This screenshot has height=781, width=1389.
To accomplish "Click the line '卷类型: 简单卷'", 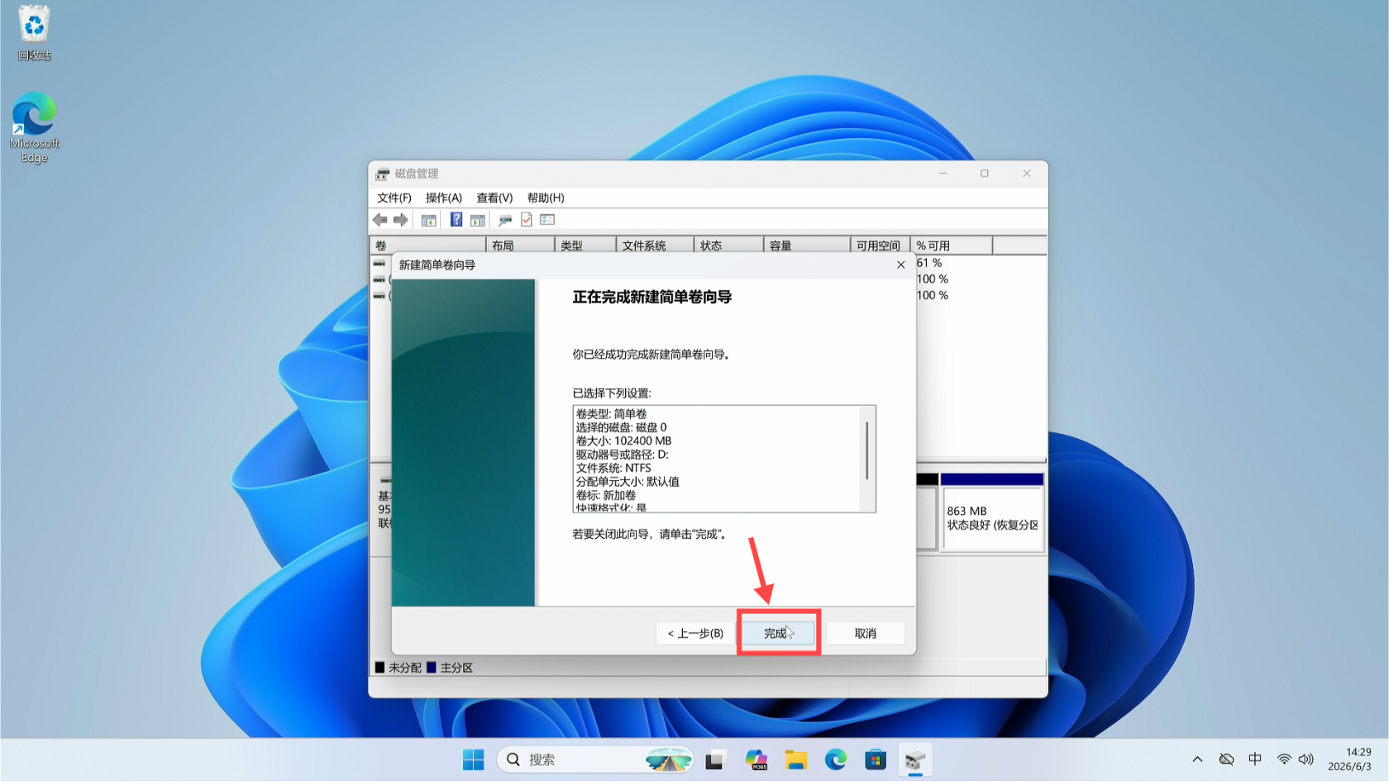I will click(x=612, y=414).
